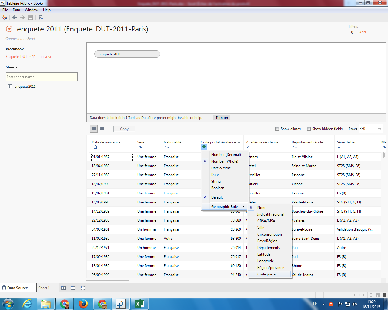The image size is (388, 310).
Task: Click the new worksheet icon
Action: pyautogui.click(x=63, y=288)
